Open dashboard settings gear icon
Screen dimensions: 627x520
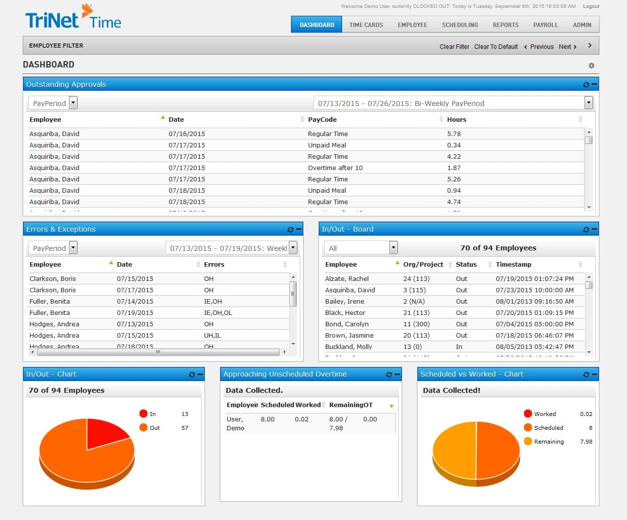[x=592, y=65]
